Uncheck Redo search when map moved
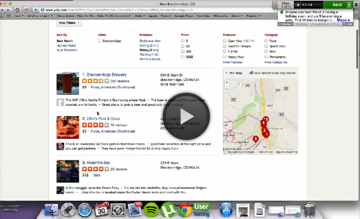 [251, 73]
